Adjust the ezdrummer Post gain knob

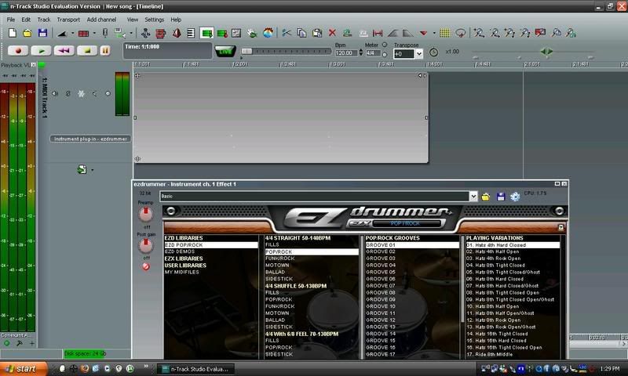pos(146,245)
